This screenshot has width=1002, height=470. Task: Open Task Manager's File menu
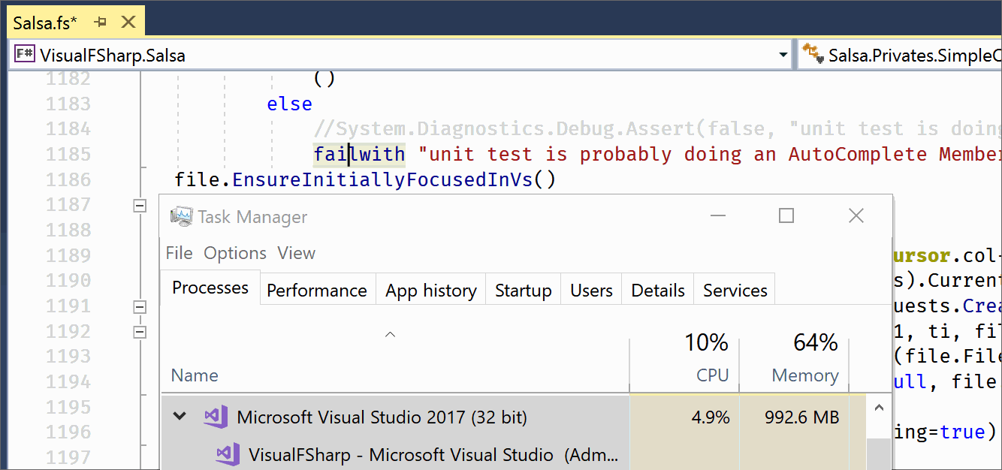[x=179, y=253]
